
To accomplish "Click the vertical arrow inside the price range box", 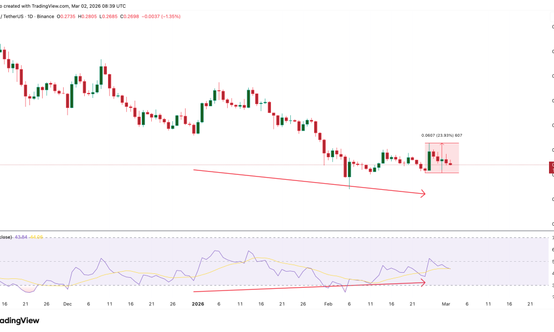I will [x=442, y=158].
